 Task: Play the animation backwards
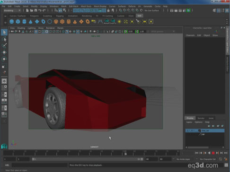[209, 153]
